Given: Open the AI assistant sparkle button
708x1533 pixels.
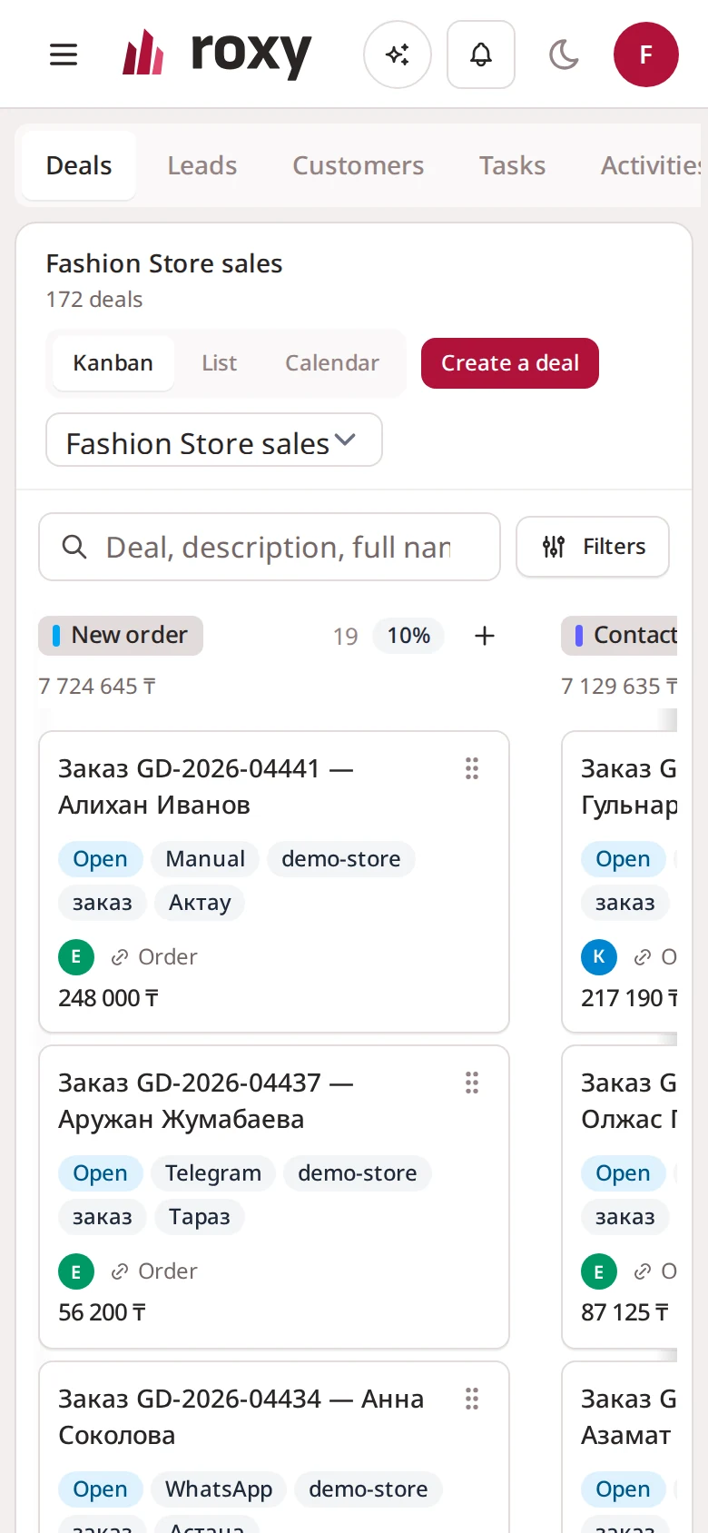Looking at the screenshot, I should (398, 54).
